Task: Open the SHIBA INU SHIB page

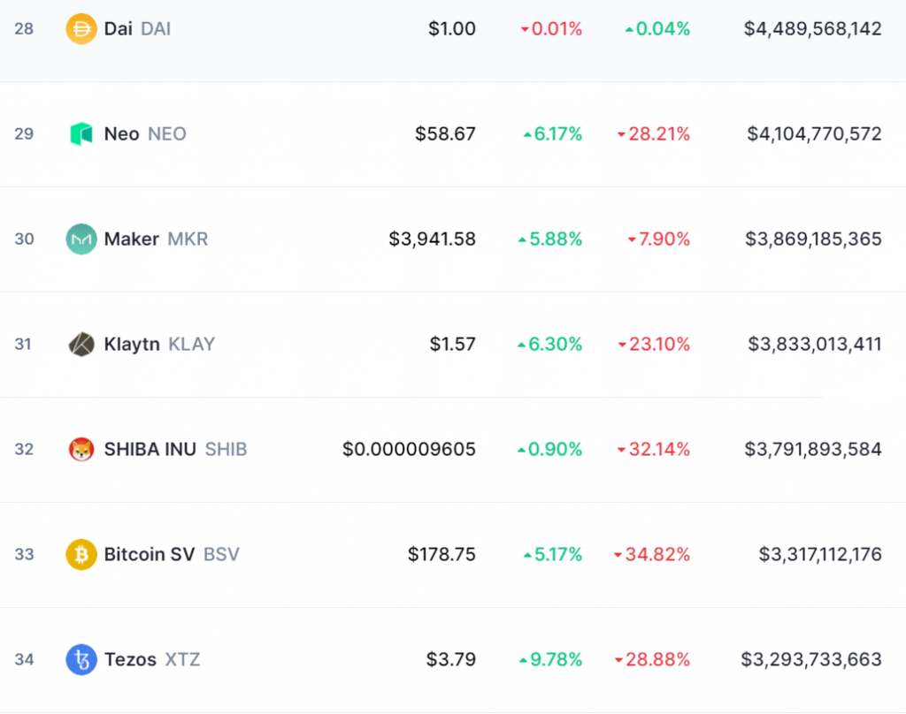Action: coord(176,449)
